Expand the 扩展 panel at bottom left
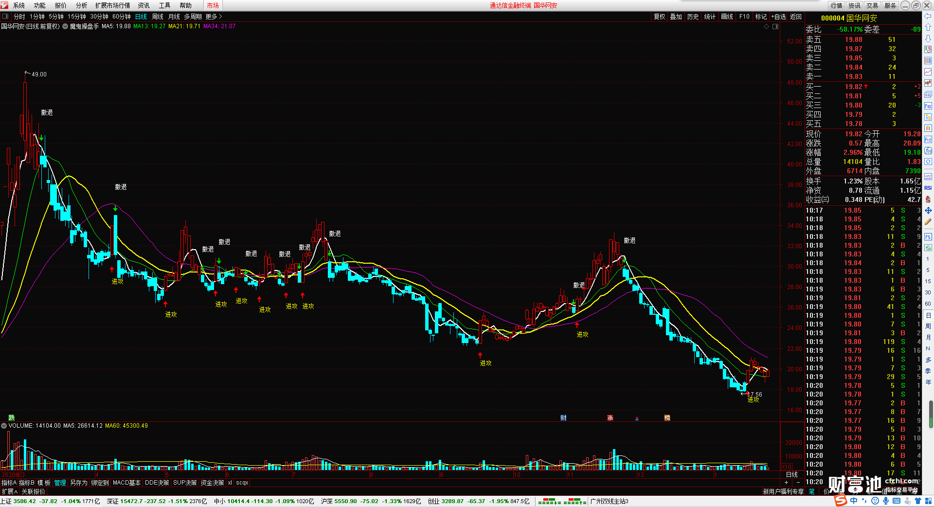The width and height of the screenshot is (934, 507). [9, 491]
